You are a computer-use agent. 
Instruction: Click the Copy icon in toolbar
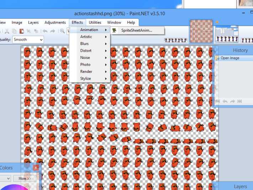(x=14, y=31)
